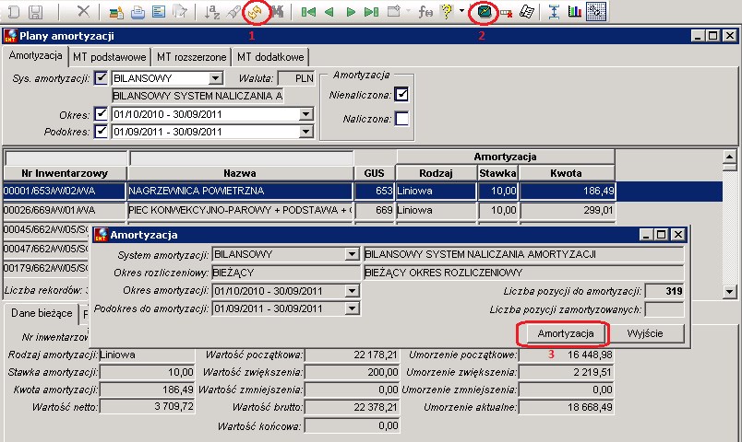Click the printer toolbar icon

(x=138, y=12)
